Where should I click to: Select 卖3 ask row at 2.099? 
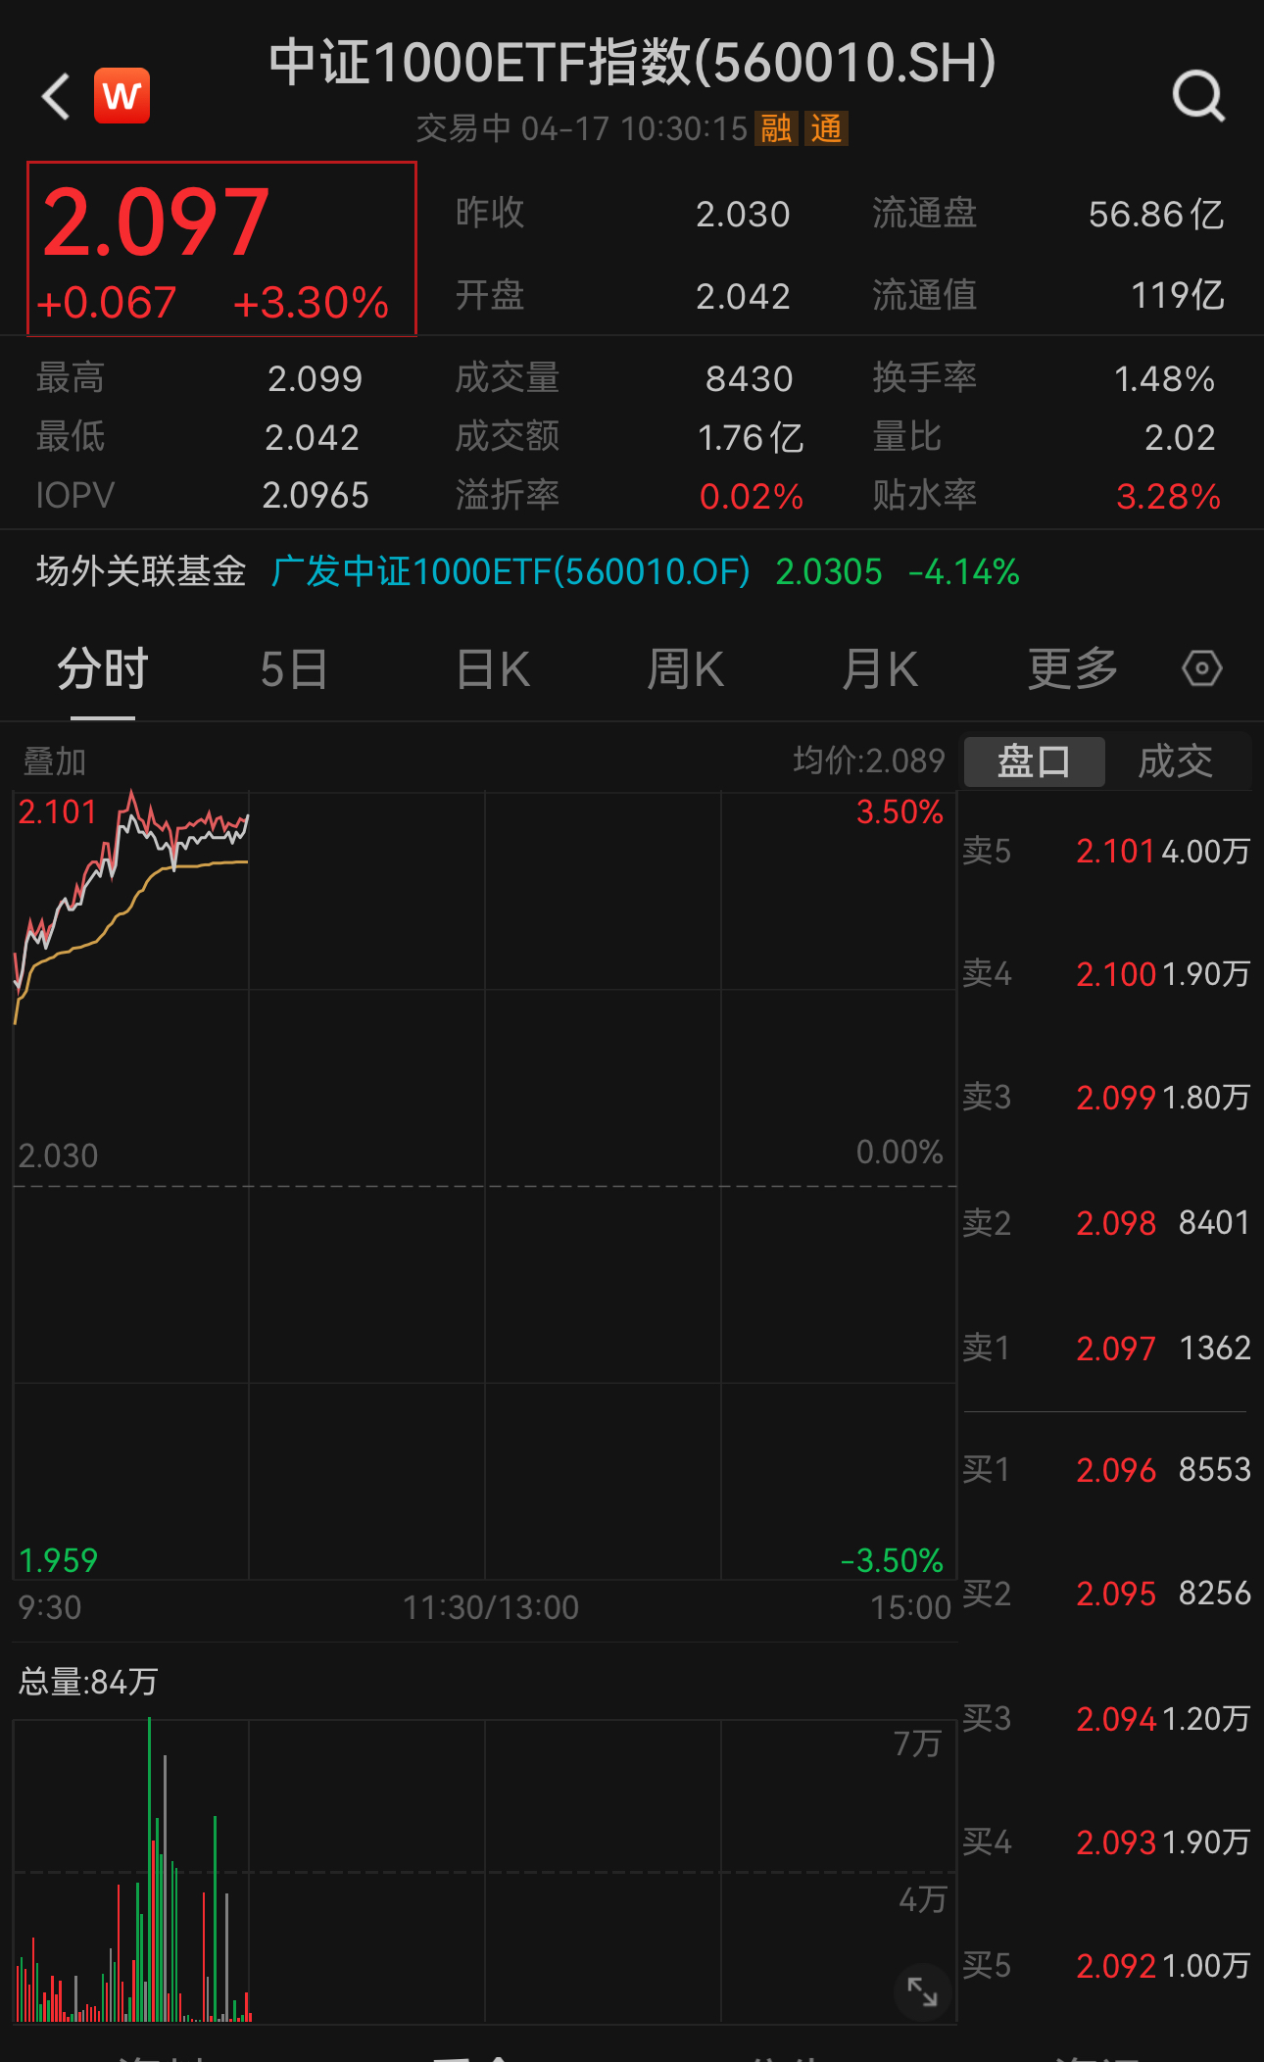[x=1106, y=1097]
